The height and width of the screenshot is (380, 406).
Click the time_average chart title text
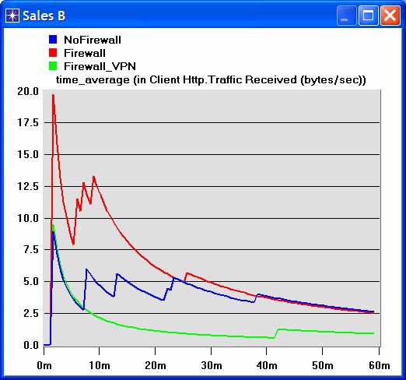click(x=211, y=79)
